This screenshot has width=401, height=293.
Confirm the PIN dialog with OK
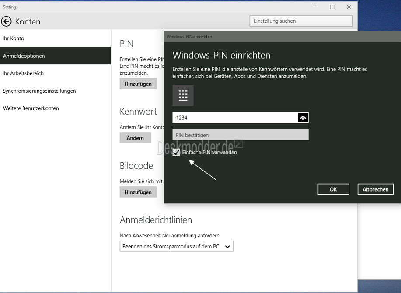pyautogui.click(x=333, y=189)
